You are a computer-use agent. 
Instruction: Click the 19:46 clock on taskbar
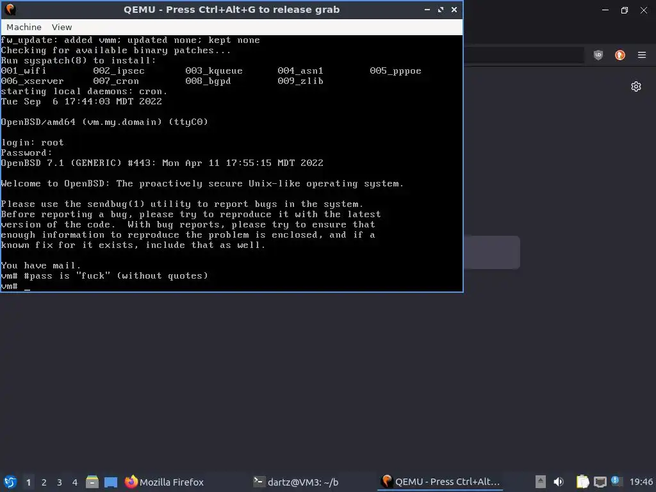click(x=641, y=482)
